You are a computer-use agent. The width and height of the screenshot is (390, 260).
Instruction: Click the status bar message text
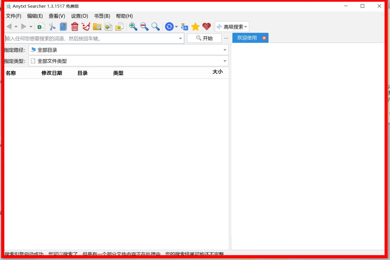pyautogui.click(x=114, y=254)
